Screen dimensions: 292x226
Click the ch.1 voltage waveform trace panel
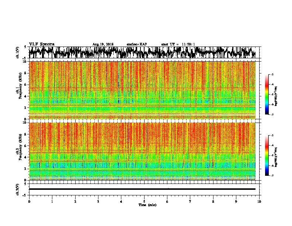click(144, 52)
